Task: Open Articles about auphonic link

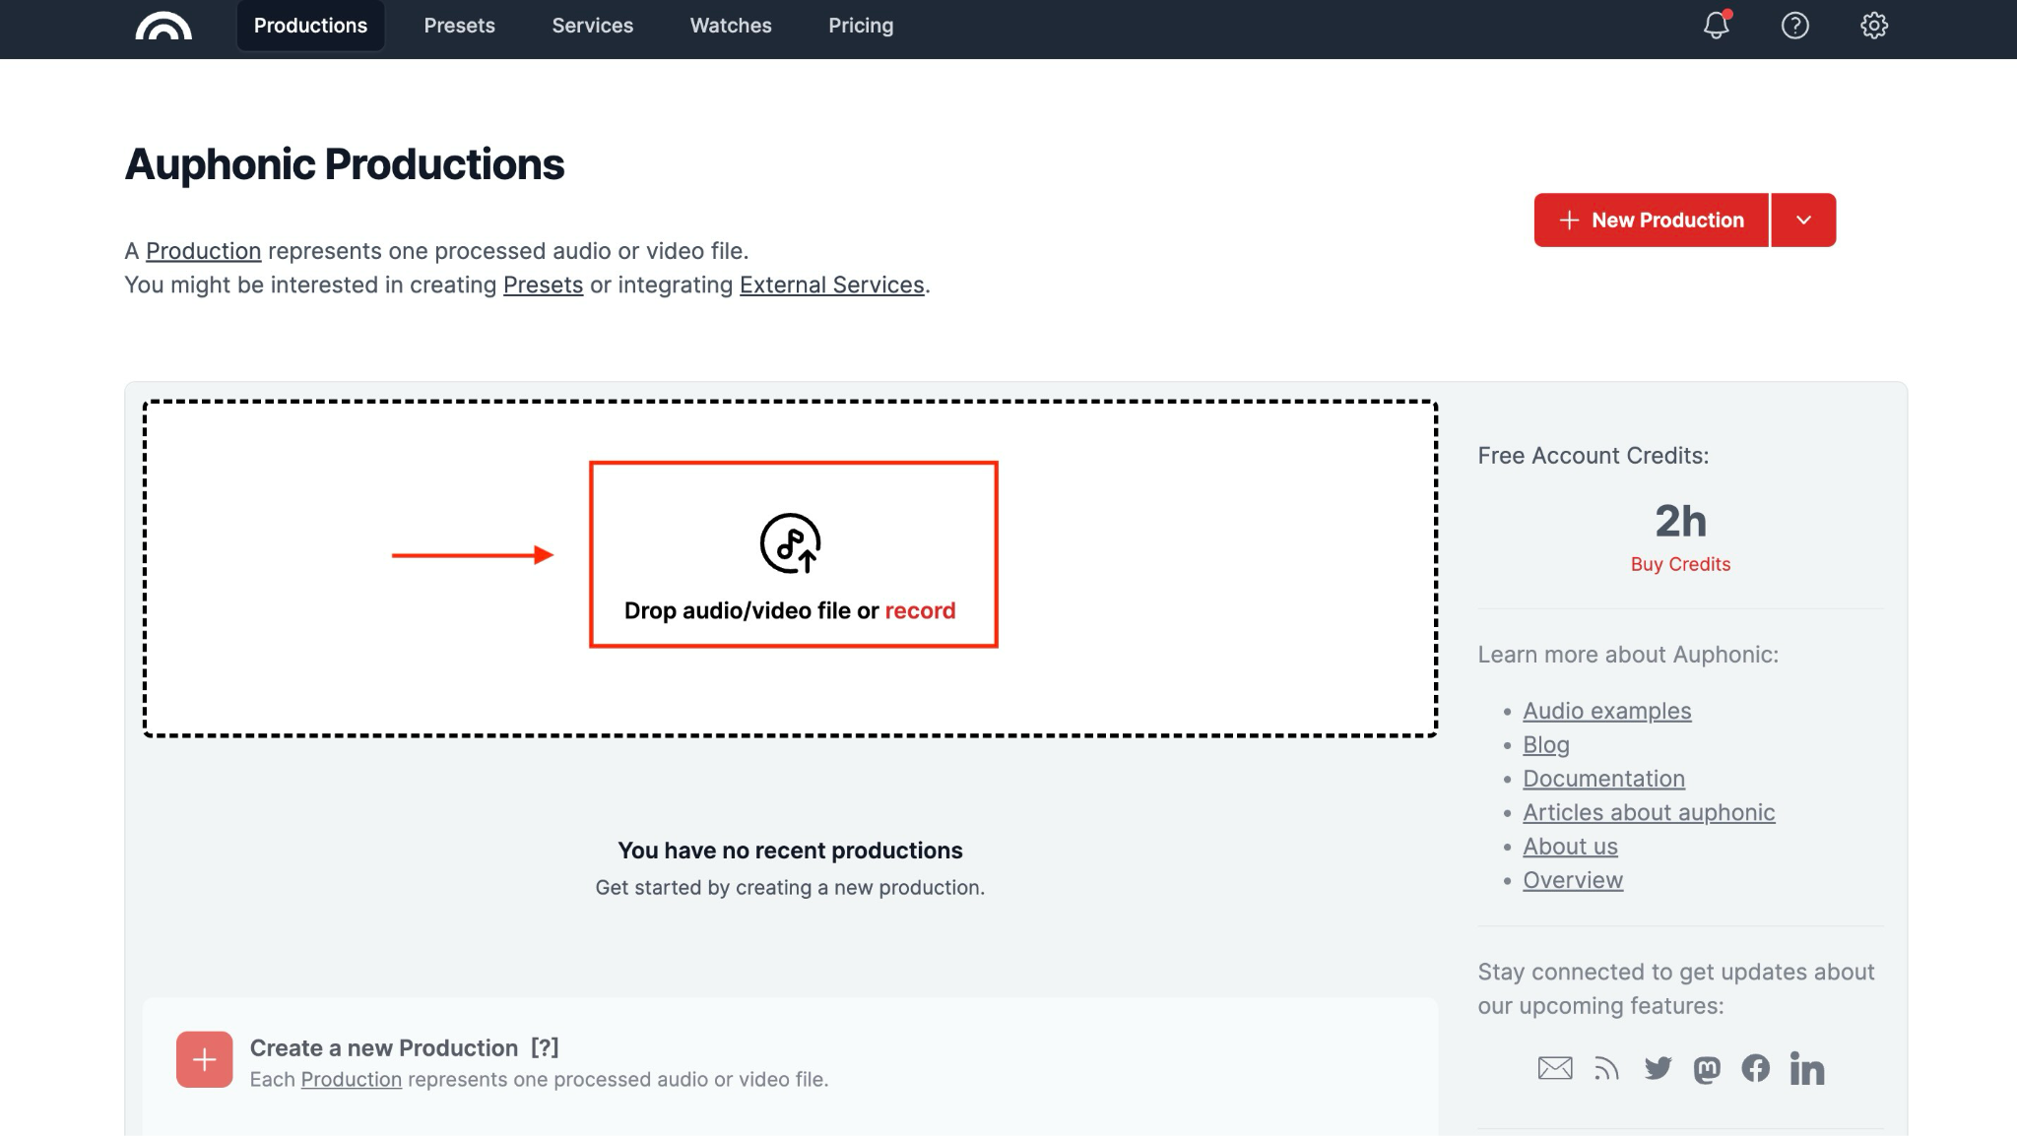Action: click(x=1649, y=812)
